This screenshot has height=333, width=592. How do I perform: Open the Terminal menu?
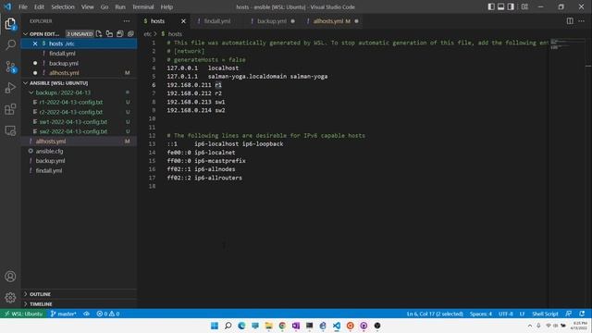142,6
